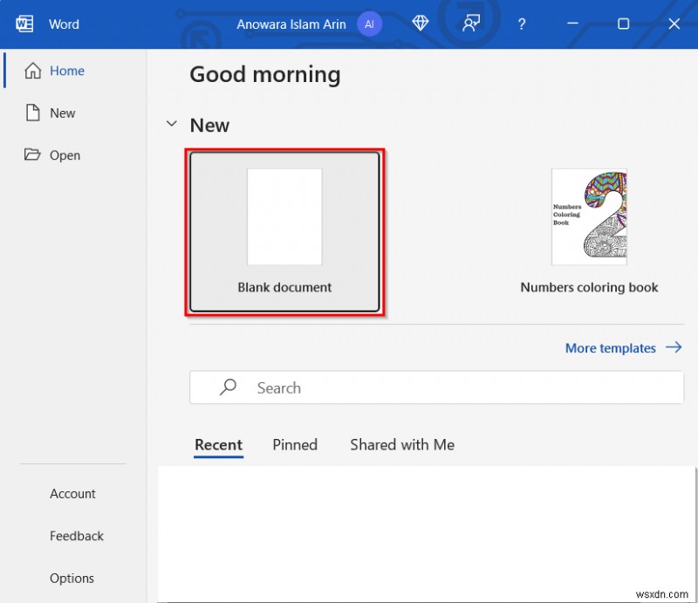
Task: Open the Anowara Islam Arin profile avatar
Action: [370, 24]
